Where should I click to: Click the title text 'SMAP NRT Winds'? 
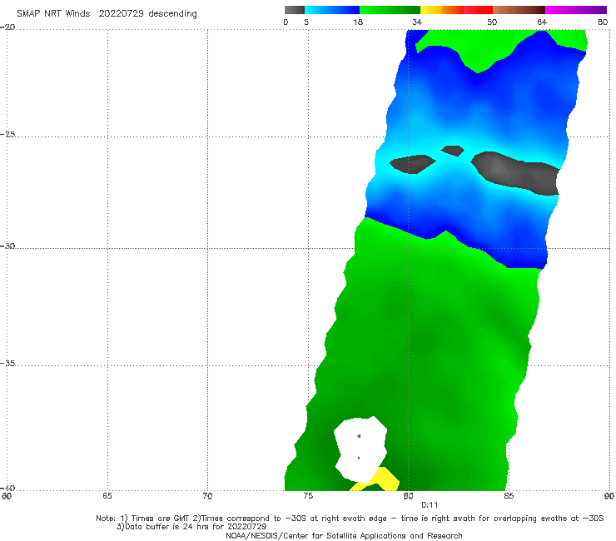[53, 14]
